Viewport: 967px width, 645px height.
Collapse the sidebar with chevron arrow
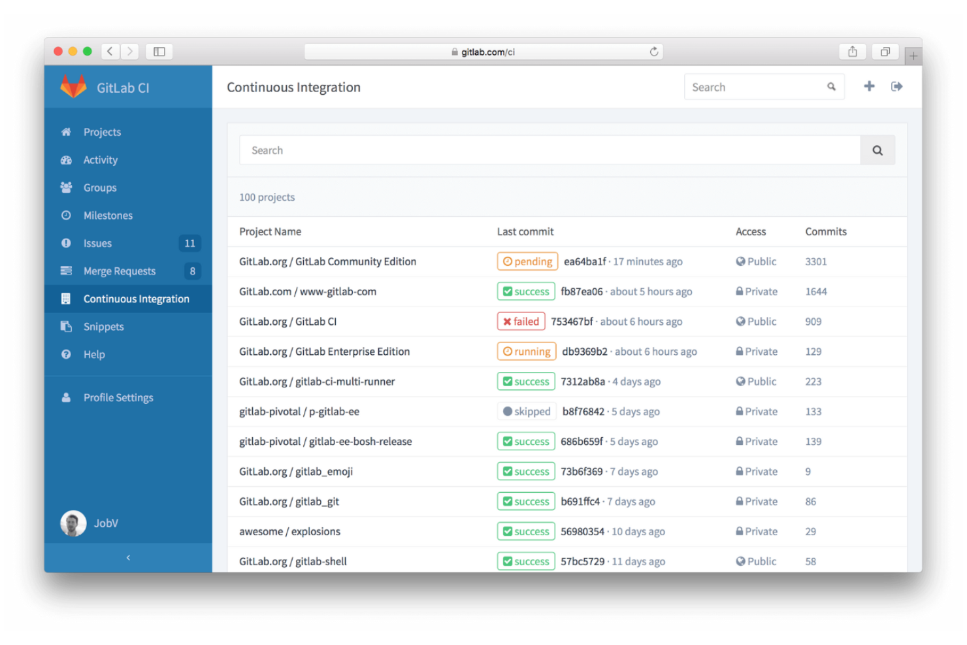(128, 557)
